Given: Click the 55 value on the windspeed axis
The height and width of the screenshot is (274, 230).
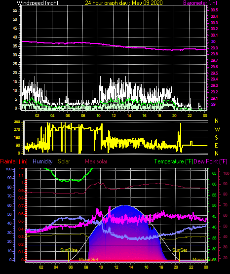Looking at the screenshot, I should point(15,11).
